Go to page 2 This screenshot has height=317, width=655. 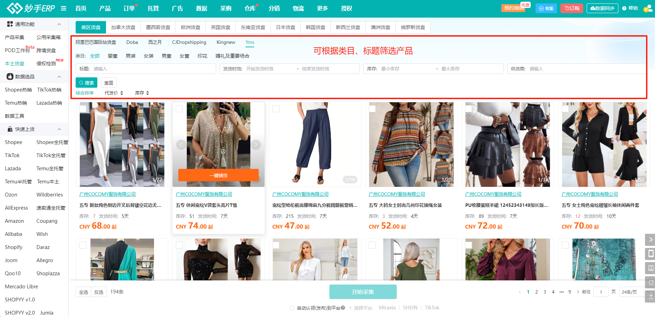(537, 292)
